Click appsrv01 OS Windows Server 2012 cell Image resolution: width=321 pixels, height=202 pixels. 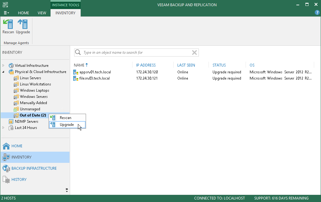click(280, 72)
